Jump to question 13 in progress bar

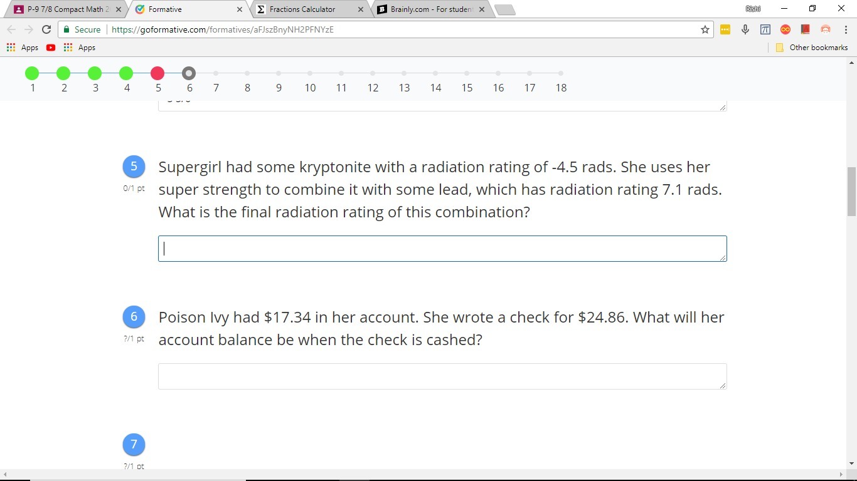[404, 74]
